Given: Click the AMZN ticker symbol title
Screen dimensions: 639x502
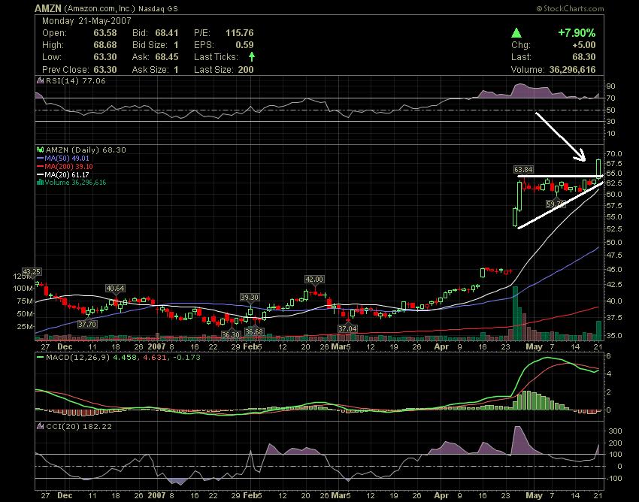Looking at the screenshot, I should 48,8.
